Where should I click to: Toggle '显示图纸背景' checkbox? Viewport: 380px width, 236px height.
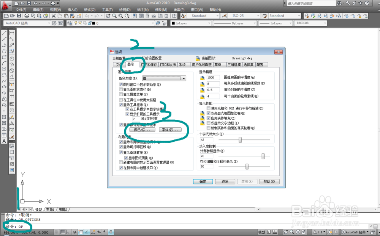pos(121,152)
